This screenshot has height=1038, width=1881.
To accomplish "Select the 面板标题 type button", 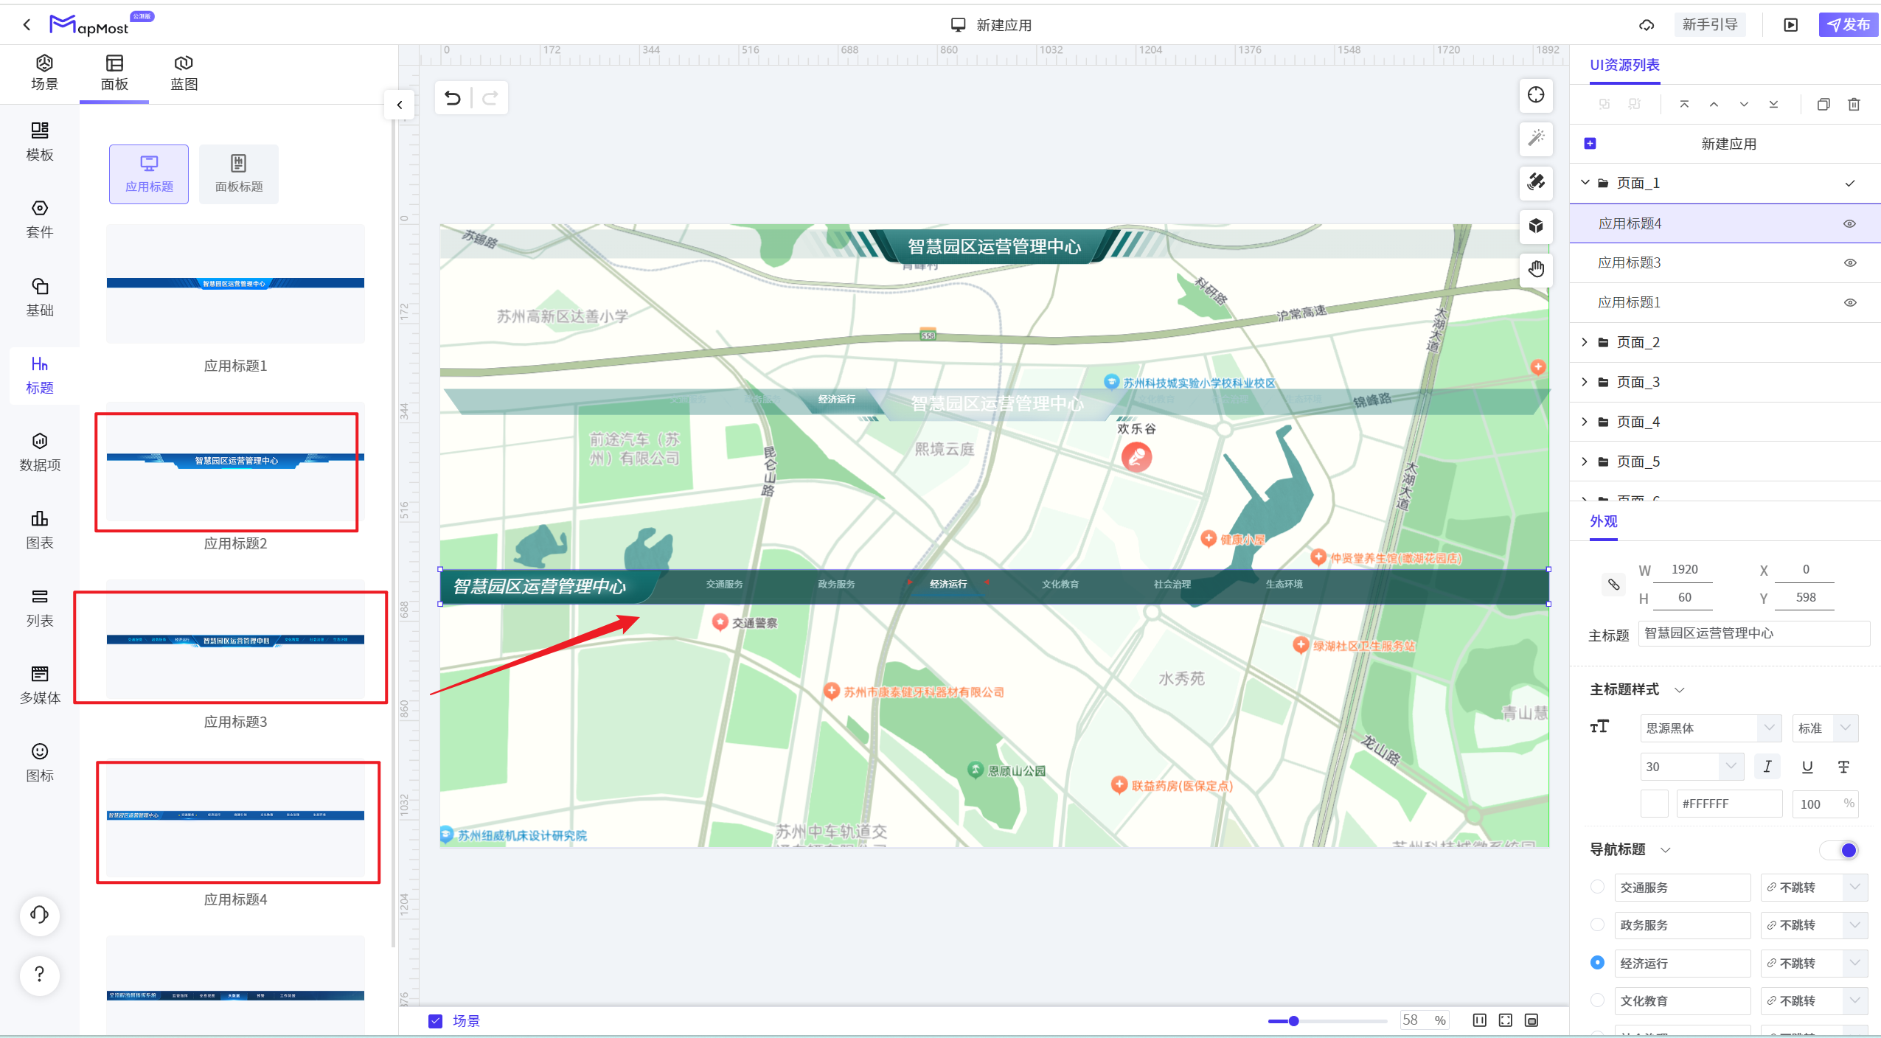I will click(x=239, y=174).
